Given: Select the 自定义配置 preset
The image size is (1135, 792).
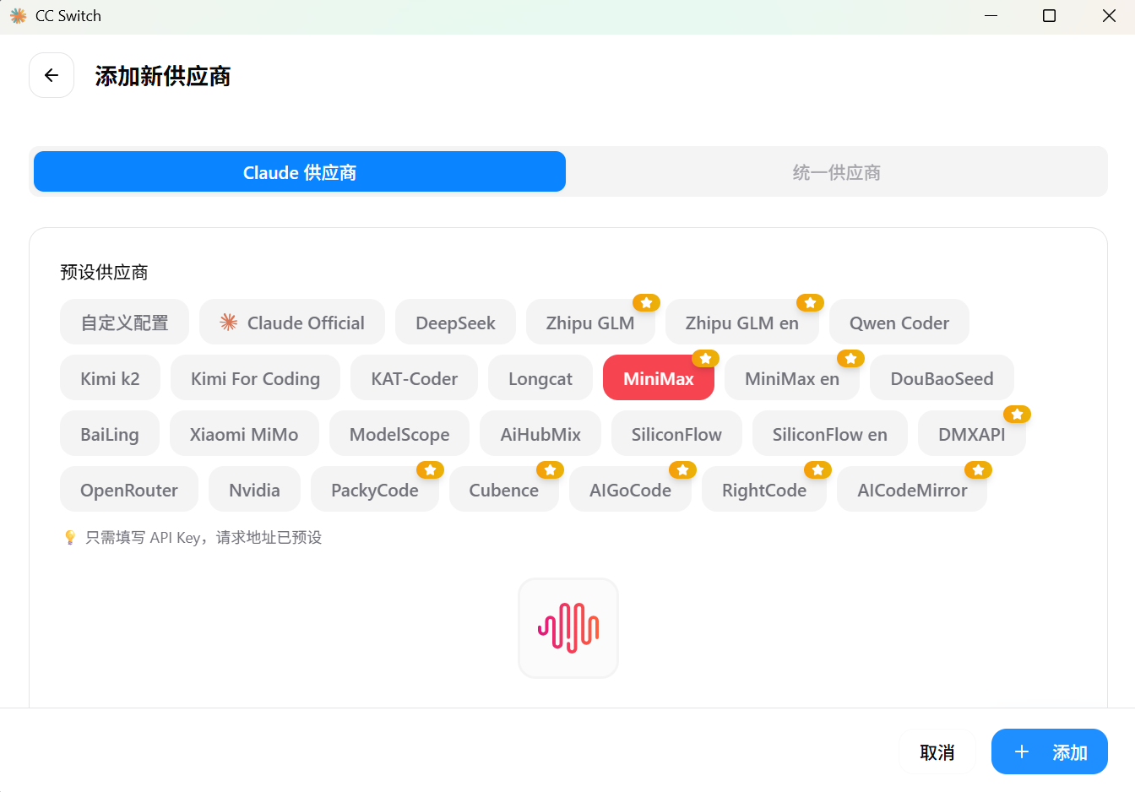Looking at the screenshot, I should pos(124,322).
